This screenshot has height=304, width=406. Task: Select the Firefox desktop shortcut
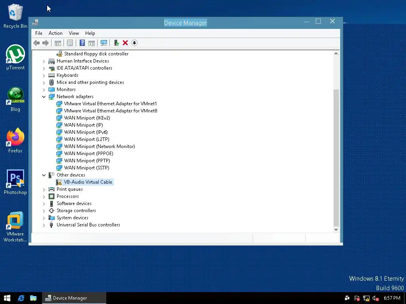coord(15,141)
